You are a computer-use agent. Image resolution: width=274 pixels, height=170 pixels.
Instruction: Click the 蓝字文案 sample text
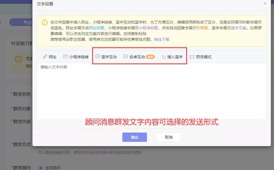click(x=238, y=28)
